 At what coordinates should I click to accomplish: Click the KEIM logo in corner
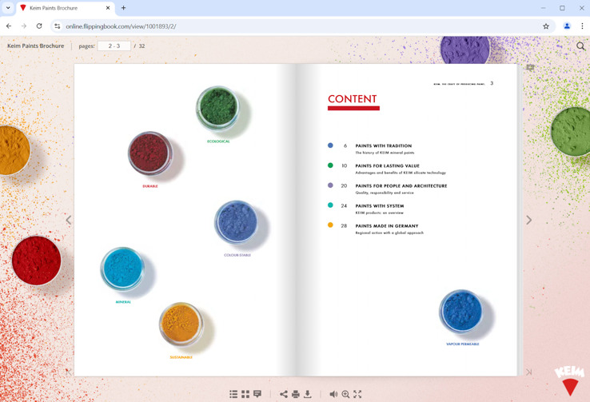pos(570,380)
